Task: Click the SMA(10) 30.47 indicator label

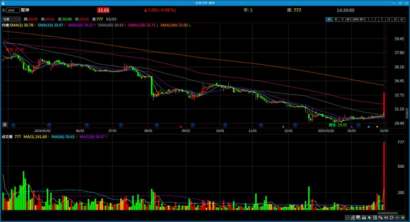Action: [x=50, y=25]
